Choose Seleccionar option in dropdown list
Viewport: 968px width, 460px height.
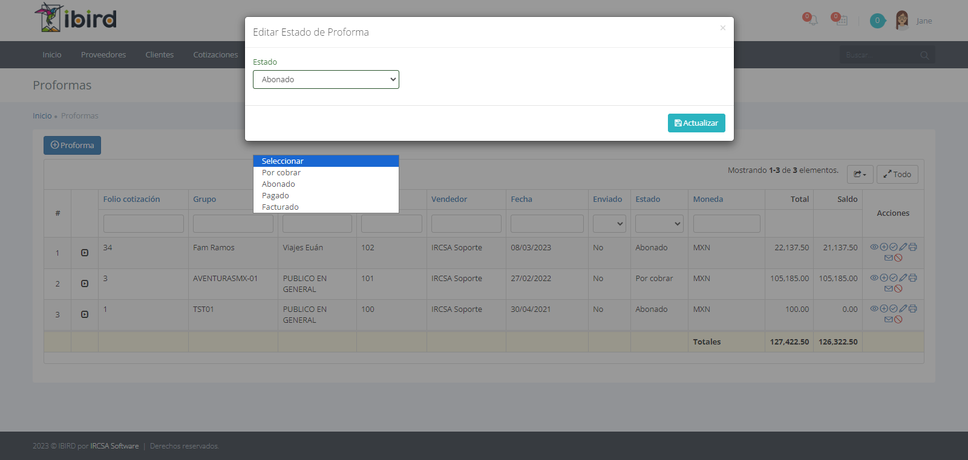(326, 161)
